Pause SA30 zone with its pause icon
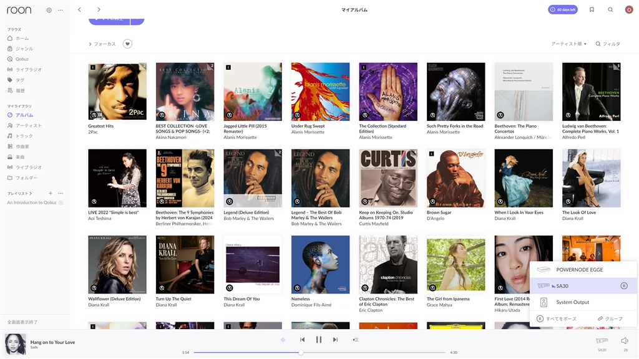This screenshot has height=359, width=639. [624, 285]
